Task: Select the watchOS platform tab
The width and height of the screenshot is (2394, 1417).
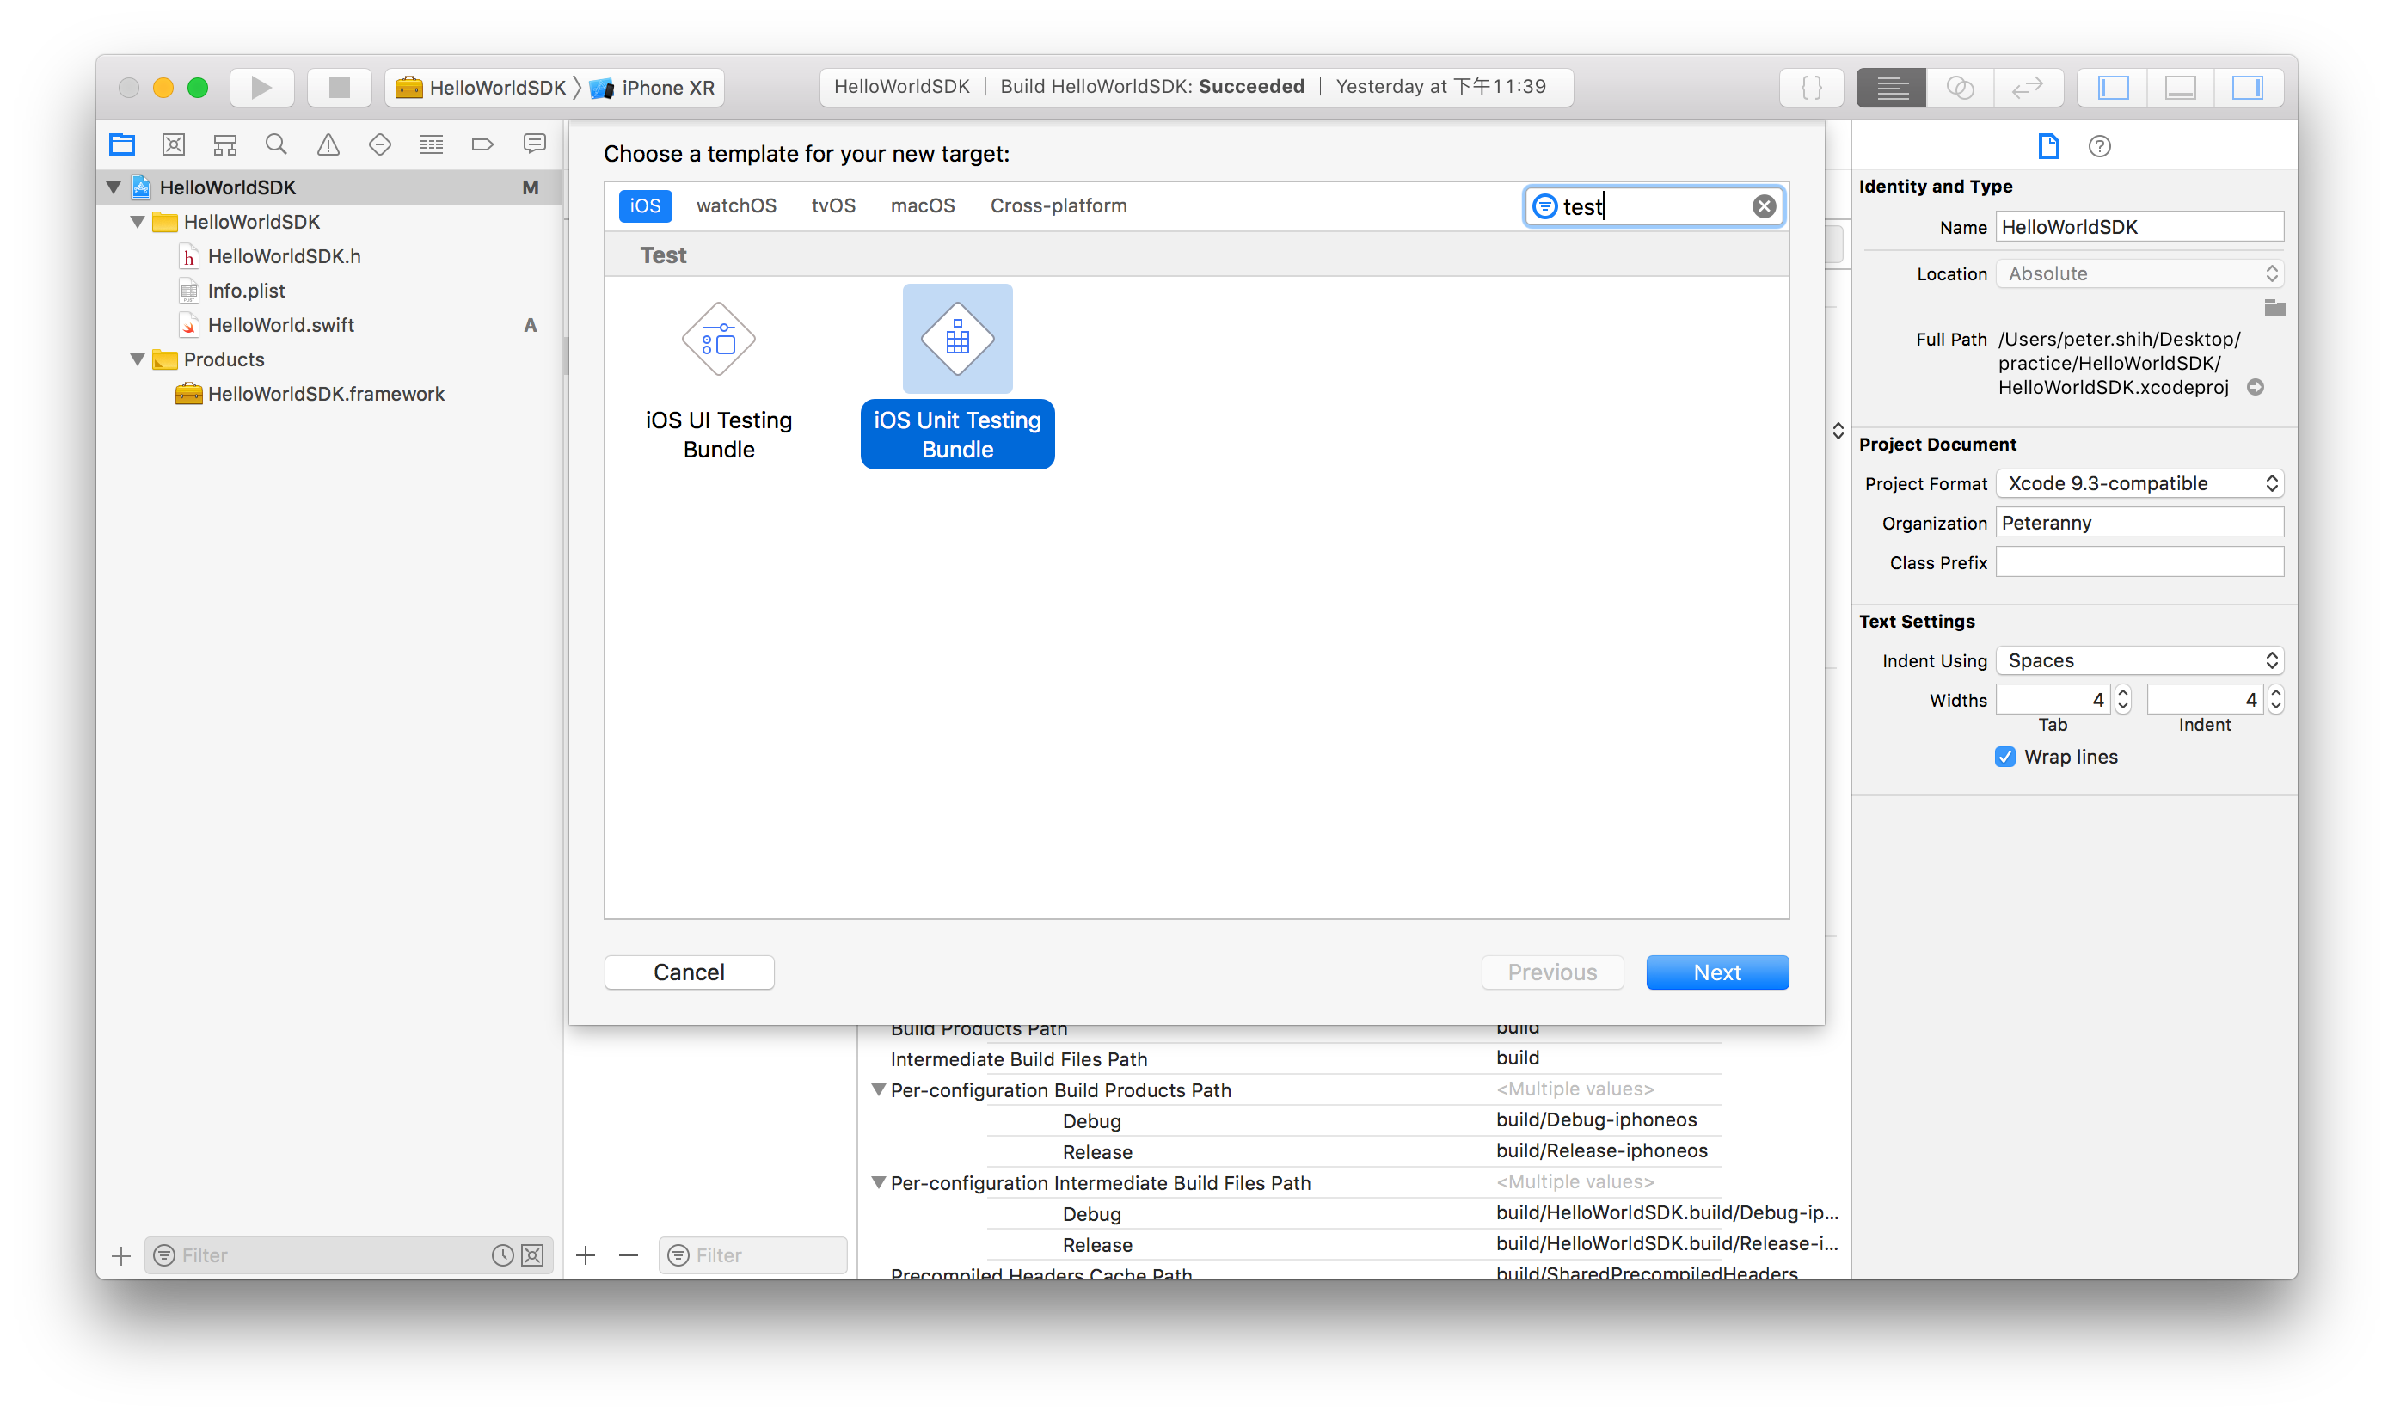Action: click(x=736, y=205)
